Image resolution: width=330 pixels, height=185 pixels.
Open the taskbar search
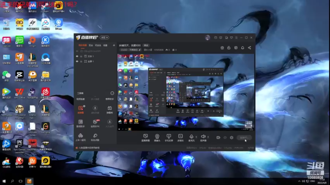click(x=12, y=181)
